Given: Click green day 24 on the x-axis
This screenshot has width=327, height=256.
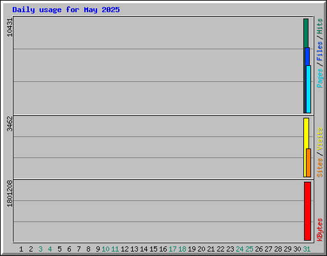Looking at the screenshot, I should click(x=240, y=249).
